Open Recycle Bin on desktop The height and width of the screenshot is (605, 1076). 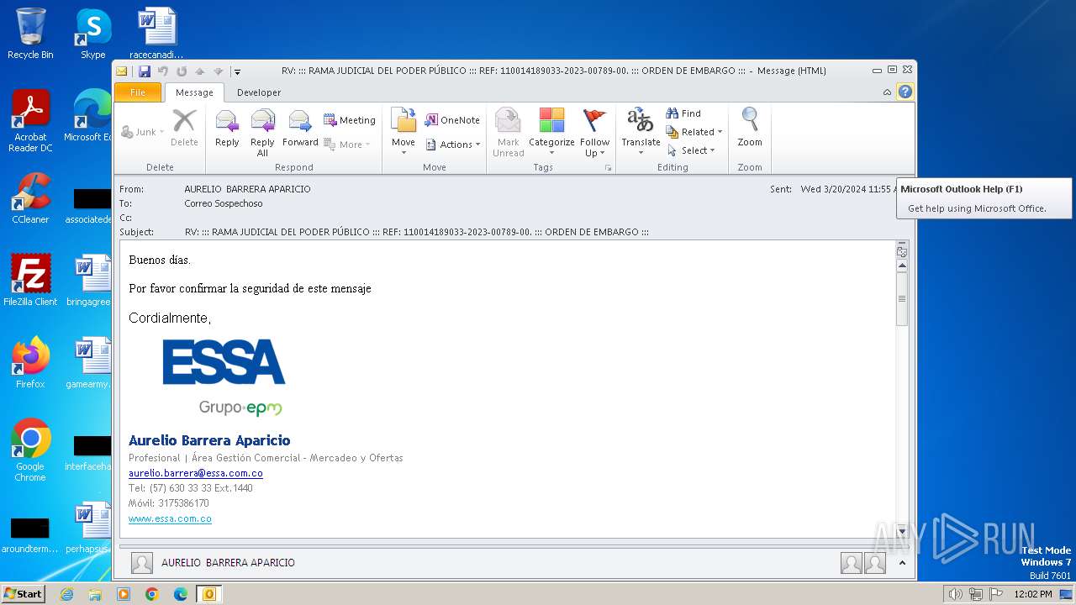point(30,34)
